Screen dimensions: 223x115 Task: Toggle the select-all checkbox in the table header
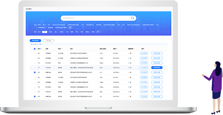[x=35, y=49]
